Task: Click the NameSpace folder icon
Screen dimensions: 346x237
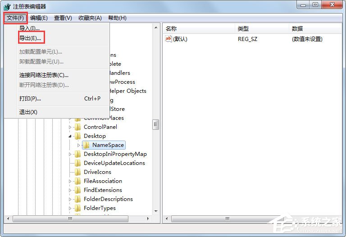Action: 86,145
